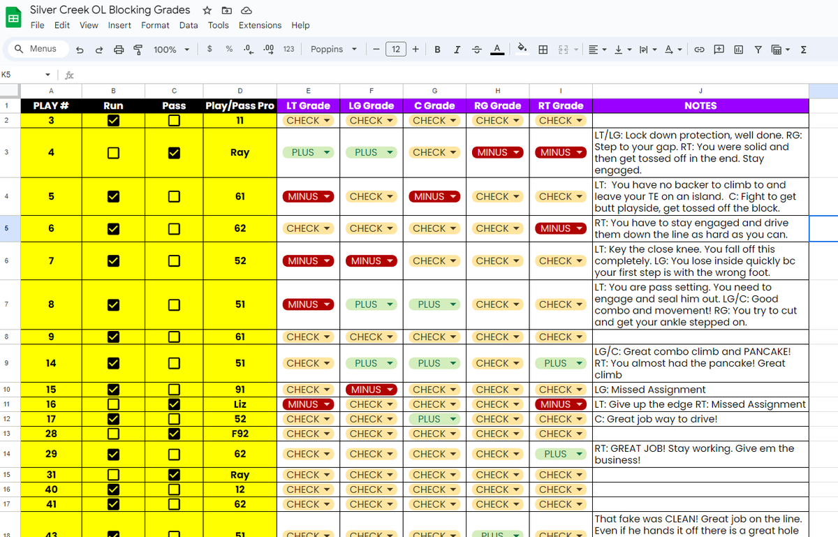Click the redo arrow in toolbar
This screenshot has width=838, height=537.
click(x=98, y=50)
